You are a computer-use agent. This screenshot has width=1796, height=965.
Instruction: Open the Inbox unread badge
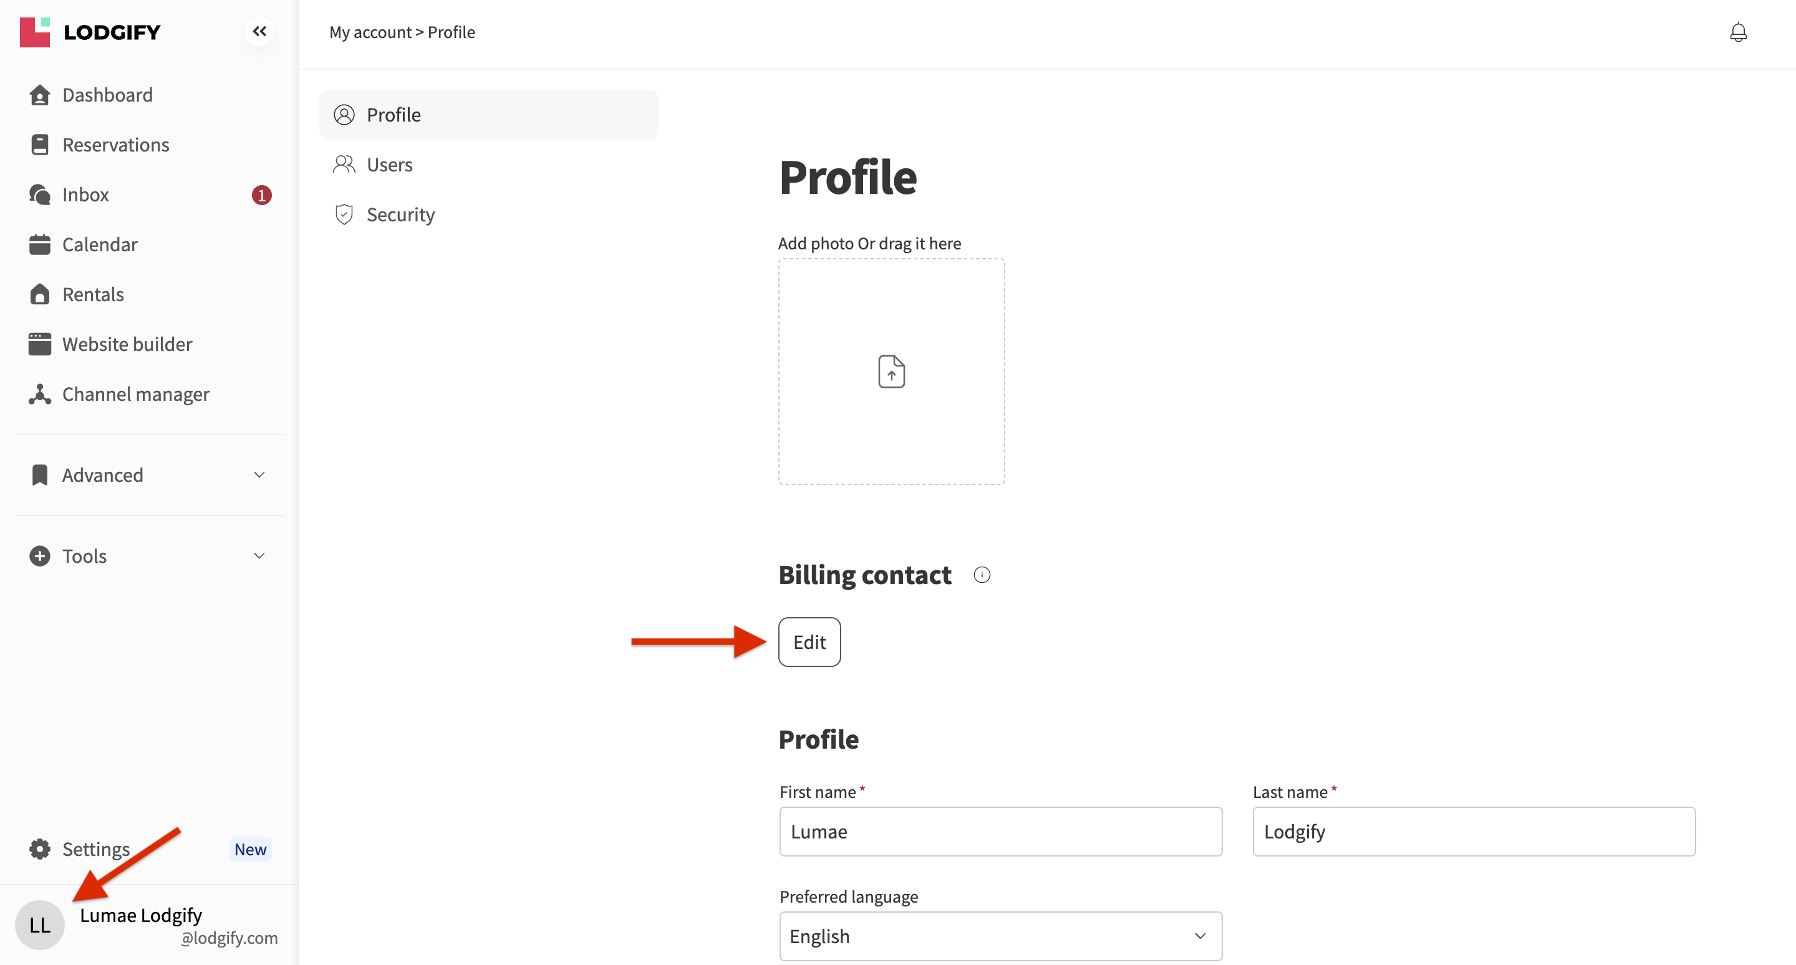coord(261,195)
